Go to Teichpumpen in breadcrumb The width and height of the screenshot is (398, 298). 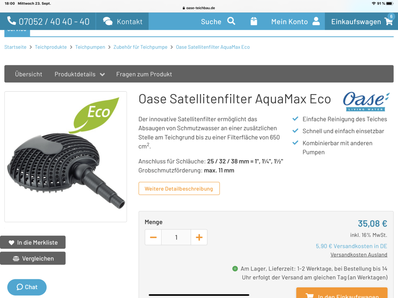click(x=90, y=47)
